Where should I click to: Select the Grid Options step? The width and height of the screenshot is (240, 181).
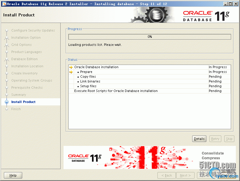click(x=21, y=45)
